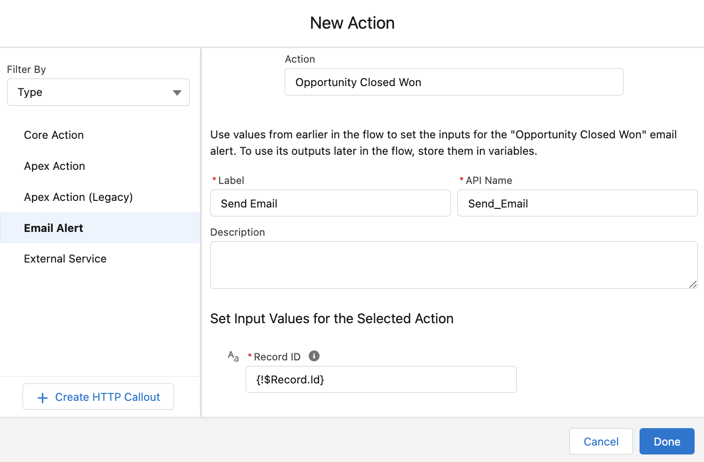Click inside the API Name field
The image size is (704, 462).
point(577,203)
